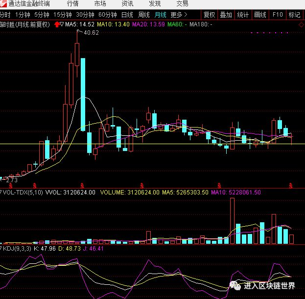Select the 月线 monthly chart tab
The height and width of the screenshot is (299, 305).
[x=161, y=15]
